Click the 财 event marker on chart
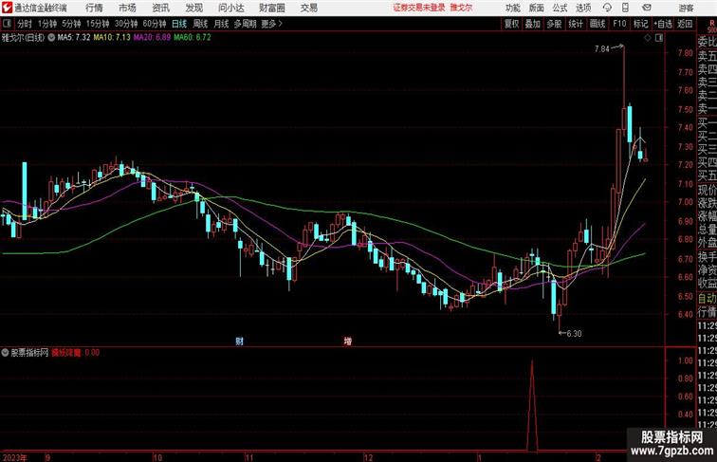Image resolution: width=717 pixels, height=462 pixels. 239,341
